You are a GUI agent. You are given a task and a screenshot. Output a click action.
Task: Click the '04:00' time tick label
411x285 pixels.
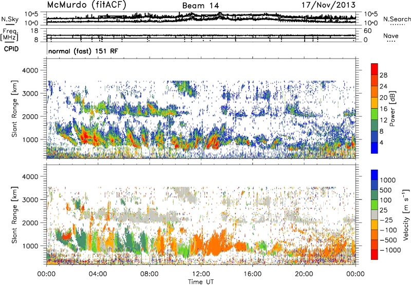[x=98, y=274]
